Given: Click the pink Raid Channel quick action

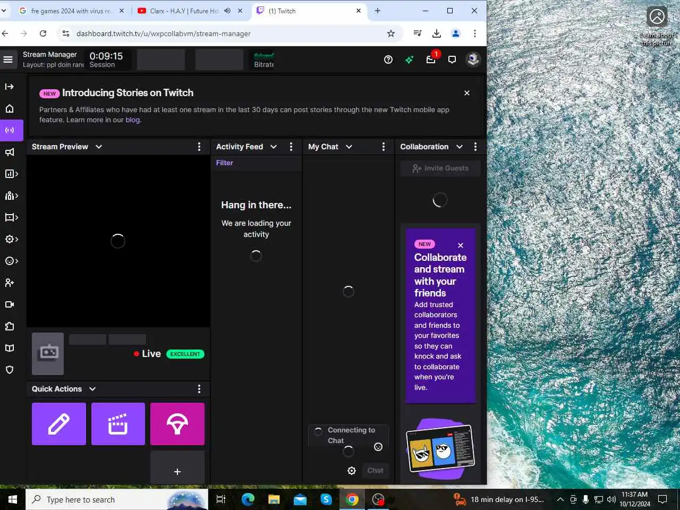Looking at the screenshot, I should pos(177,424).
